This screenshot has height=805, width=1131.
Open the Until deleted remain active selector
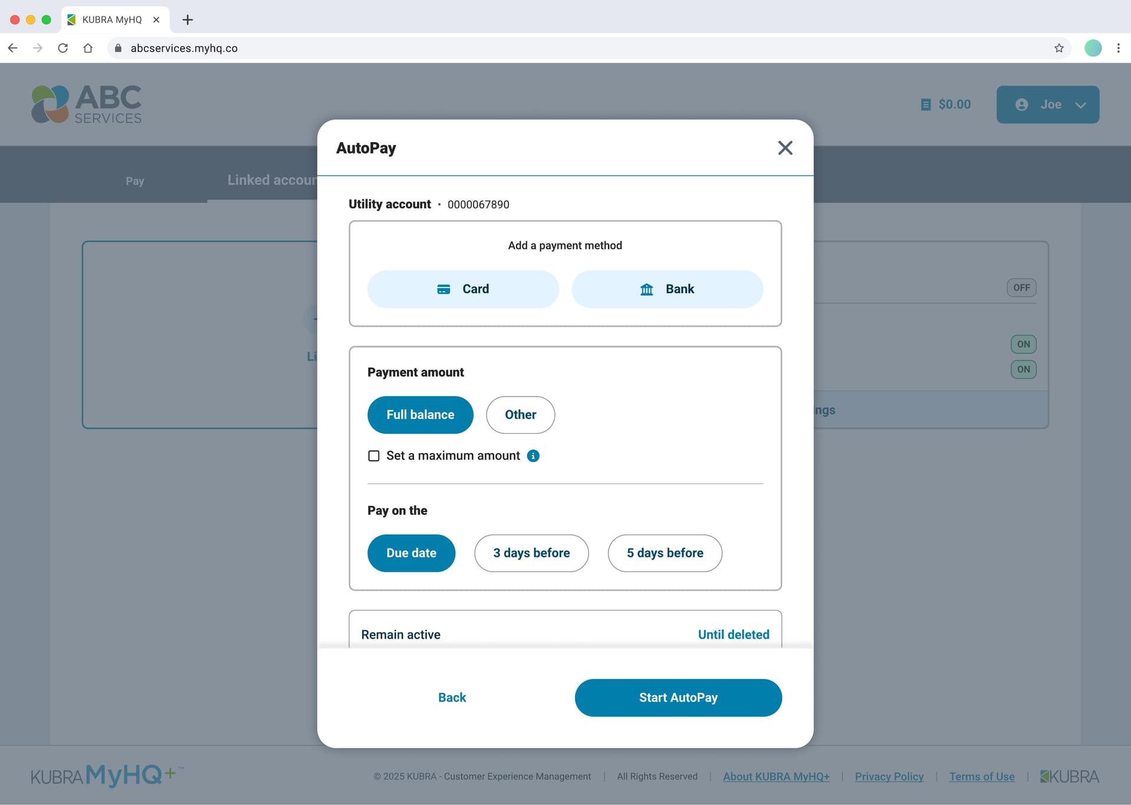pos(733,634)
